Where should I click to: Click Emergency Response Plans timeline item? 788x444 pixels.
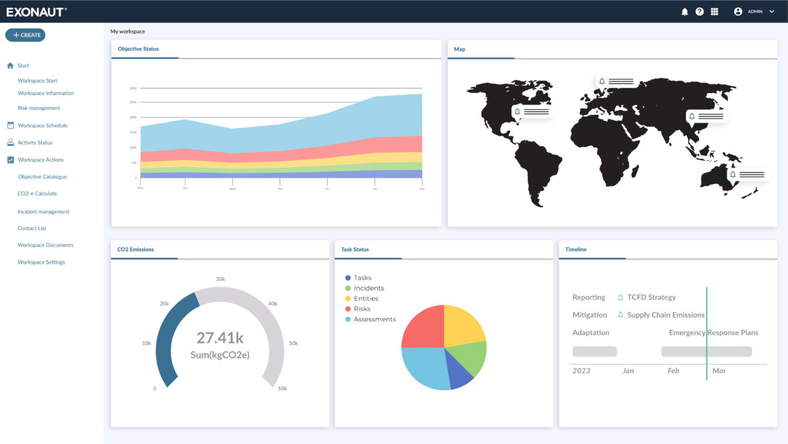[714, 332]
